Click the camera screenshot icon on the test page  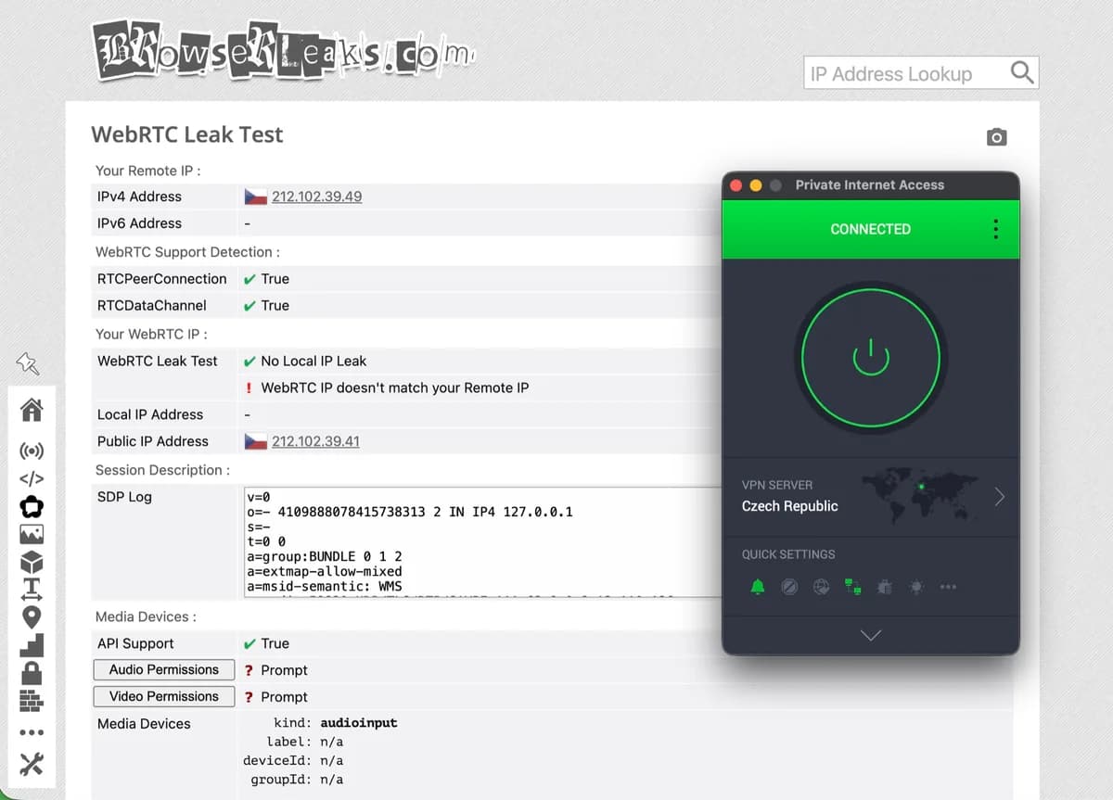tap(996, 137)
